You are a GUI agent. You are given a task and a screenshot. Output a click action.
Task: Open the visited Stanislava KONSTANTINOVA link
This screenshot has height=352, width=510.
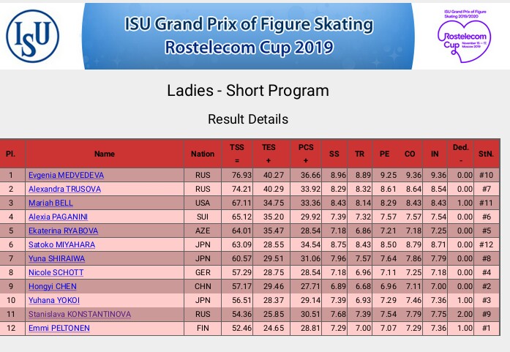80,314
